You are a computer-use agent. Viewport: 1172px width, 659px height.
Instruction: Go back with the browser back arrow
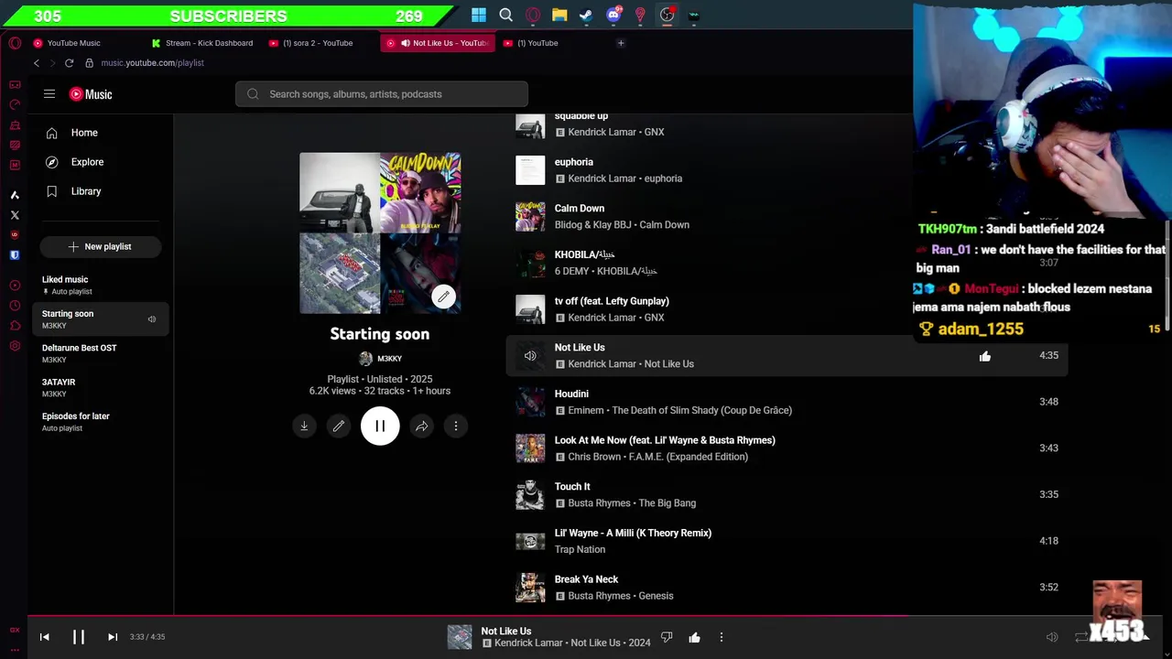coord(37,63)
